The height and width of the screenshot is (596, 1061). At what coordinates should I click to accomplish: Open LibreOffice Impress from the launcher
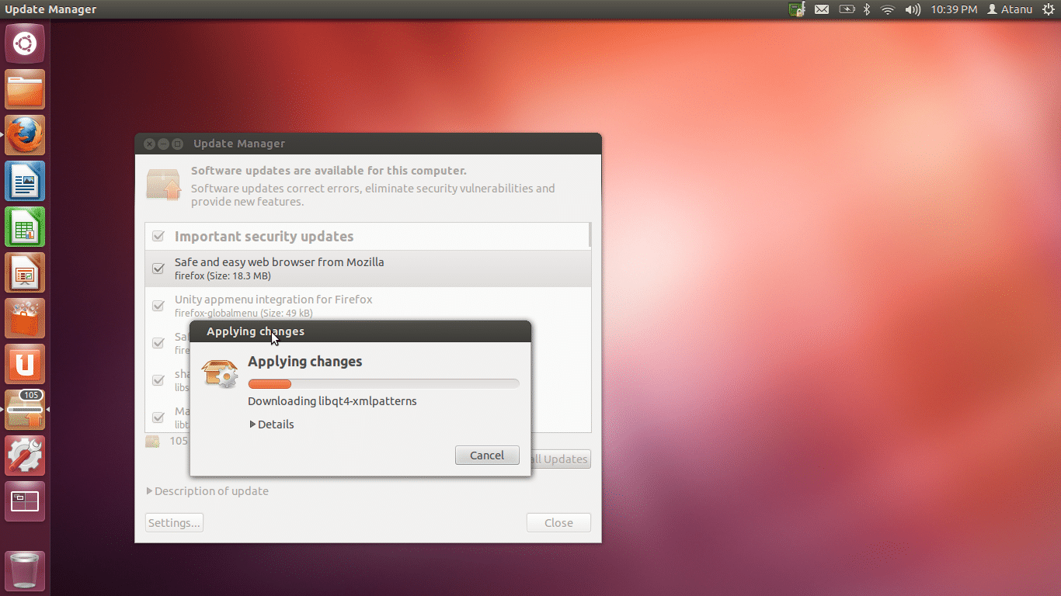click(25, 272)
